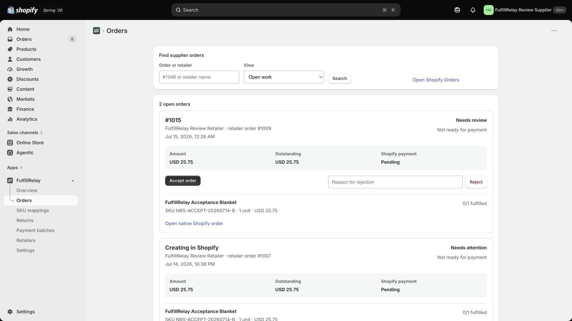This screenshot has height=321, width=572.
Task: Open native Shopify order link for #1015
Action: pyautogui.click(x=194, y=223)
